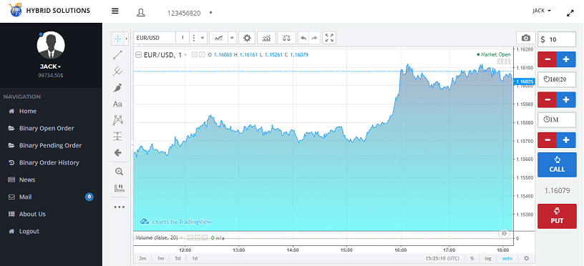The width and height of the screenshot is (584, 266).
Task: Open the time interval dropdown arrow
Action: click(x=203, y=38)
